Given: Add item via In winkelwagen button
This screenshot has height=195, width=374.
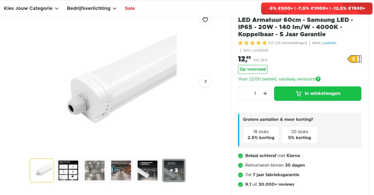Looking at the screenshot, I should (318, 94).
